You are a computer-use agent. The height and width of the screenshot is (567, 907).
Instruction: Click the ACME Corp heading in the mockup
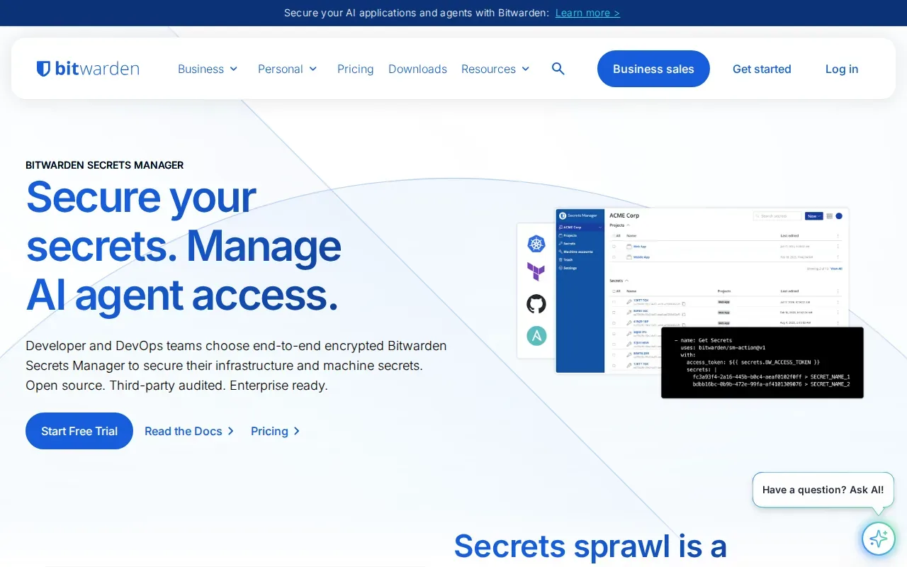[624, 215]
